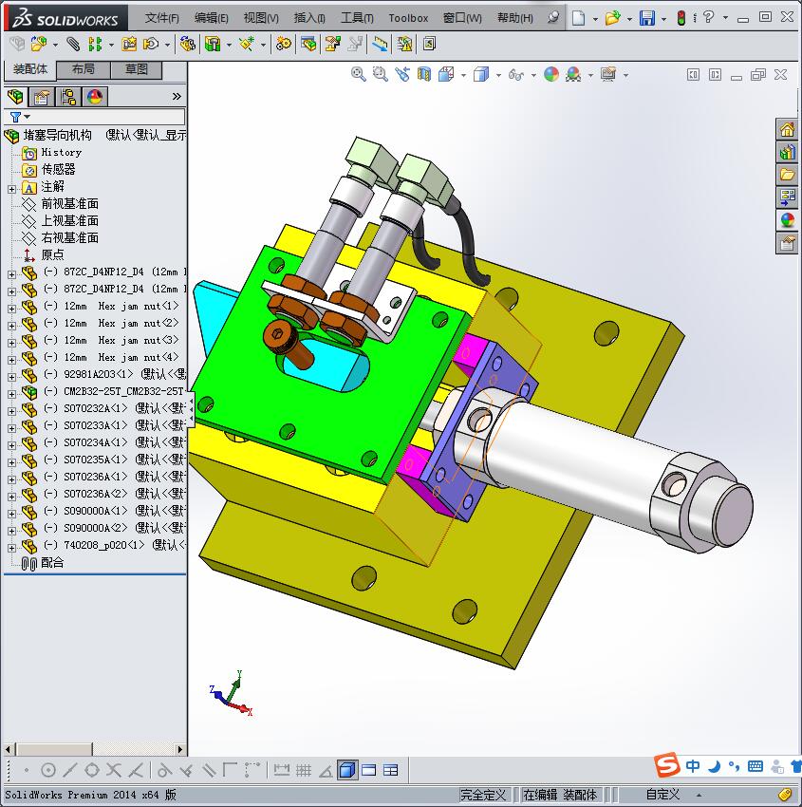Toggle the single pane view button
The width and height of the screenshot is (802, 807).
tap(369, 770)
